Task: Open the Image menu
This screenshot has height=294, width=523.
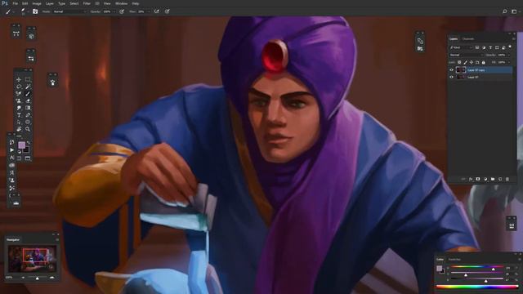Action: pyautogui.click(x=37, y=3)
